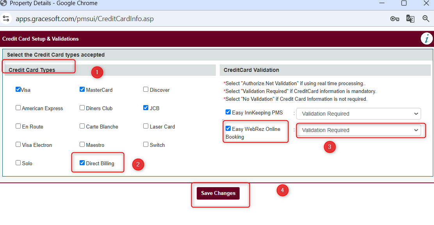434x225 pixels.
Task: Toggle the Easy InnKeeping PMS checkbox
Action: 228,112
